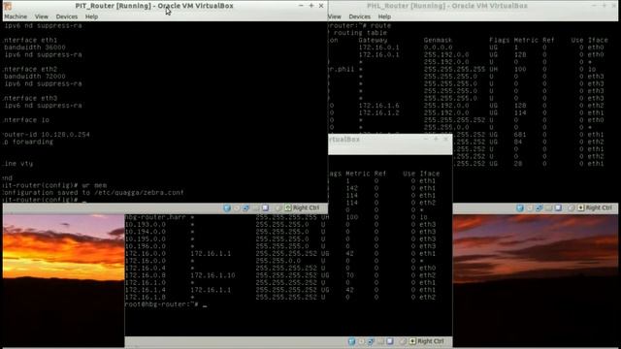
Task: Click destination 10.196.0.0 in hbg-router table
Action: click(x=146, y=246)
